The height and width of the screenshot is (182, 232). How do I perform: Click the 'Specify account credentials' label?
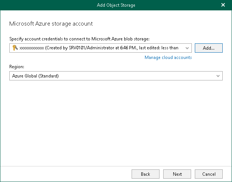pyautogui.click(x=45, y=38)
